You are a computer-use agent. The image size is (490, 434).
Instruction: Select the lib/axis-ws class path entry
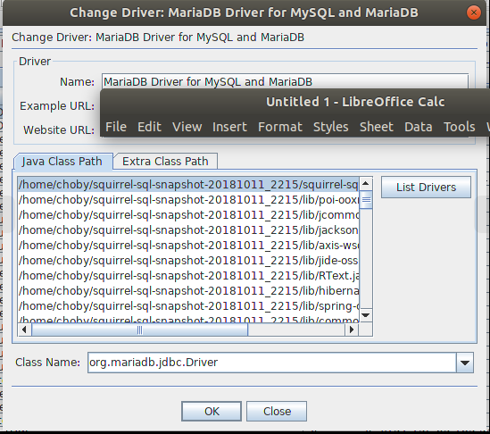[x=188, y=246]
